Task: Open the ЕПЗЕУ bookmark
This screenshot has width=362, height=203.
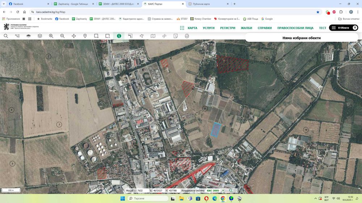Action: [x=182, y=19]
